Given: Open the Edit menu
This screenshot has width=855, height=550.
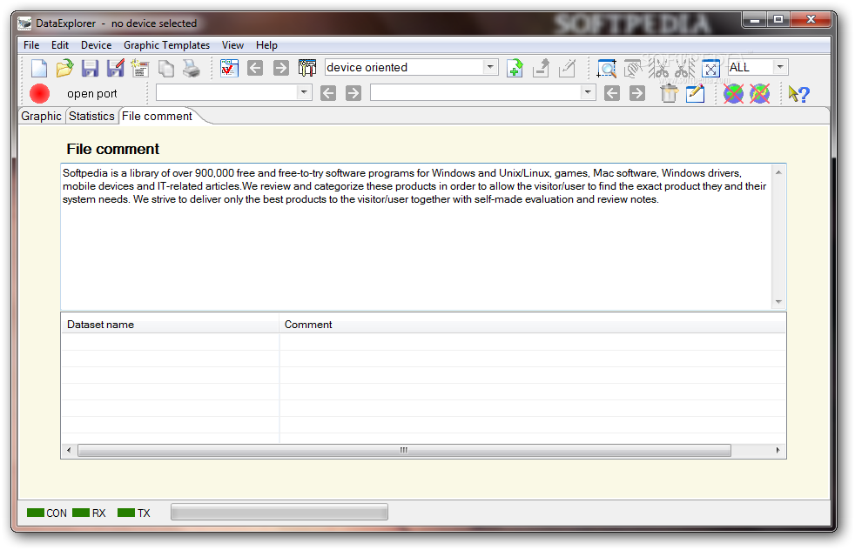Looking at the screenshot, I should (x=60, y=45).
